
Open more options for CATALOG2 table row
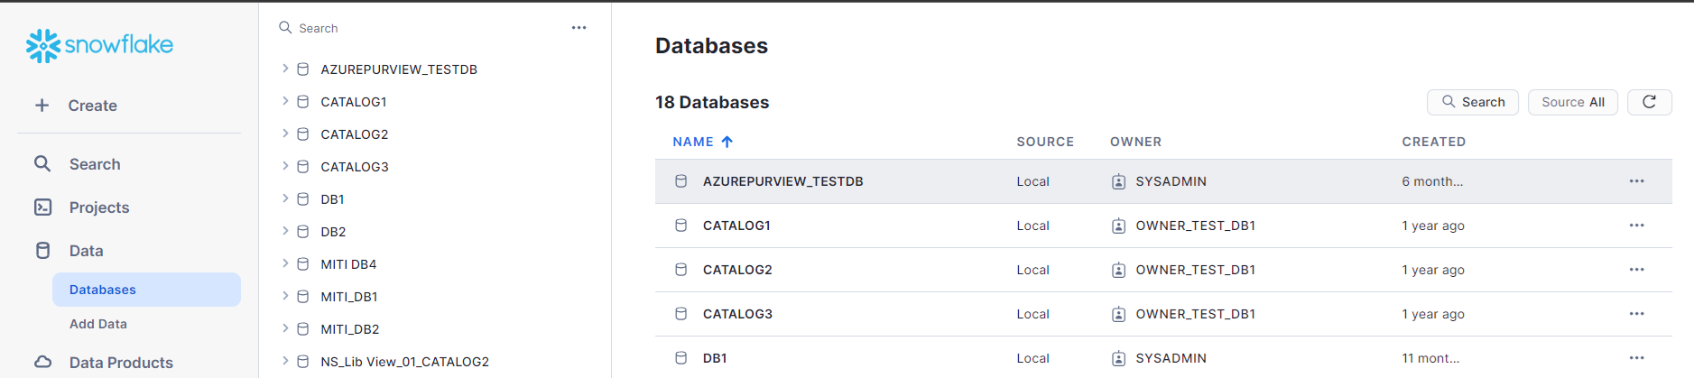pyautogui.click(x=1636, y=270)
